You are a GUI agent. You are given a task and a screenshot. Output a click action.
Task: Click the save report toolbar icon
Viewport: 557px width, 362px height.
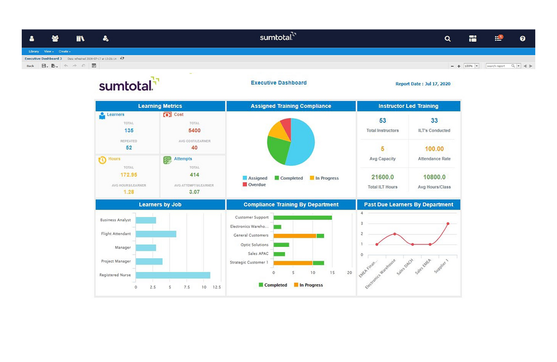pyautogui.click(x=45, y=66)
